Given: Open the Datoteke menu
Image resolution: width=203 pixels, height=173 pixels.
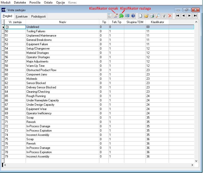Looking at the screenshot, I should point(20,3).
